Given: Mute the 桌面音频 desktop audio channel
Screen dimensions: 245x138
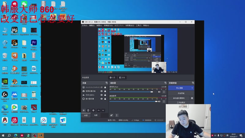Looking at the screenshot, I should (159, 102).
